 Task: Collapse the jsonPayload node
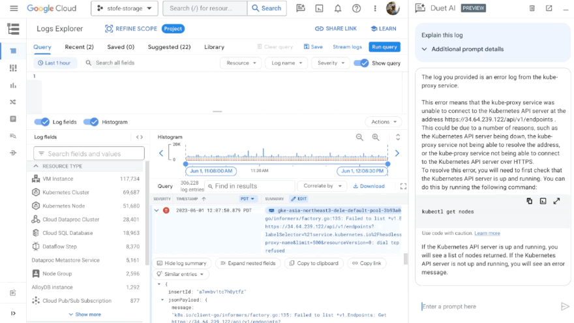point(162,300)
